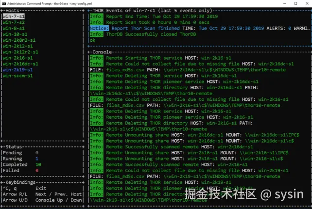This screenshot has width=312, height=209.
Task: Click the Keybindings panel header
Action: [20, 182]
